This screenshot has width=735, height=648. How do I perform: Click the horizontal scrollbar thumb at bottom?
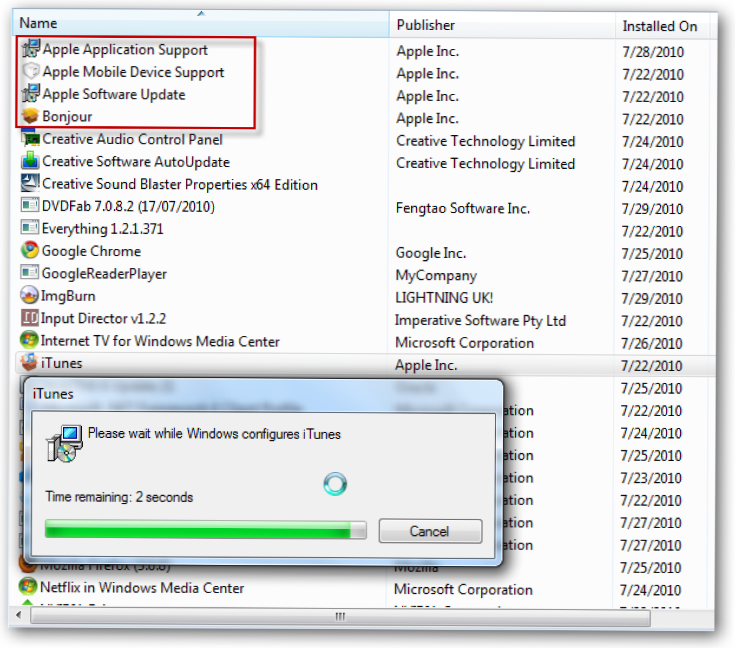point(340,617)
